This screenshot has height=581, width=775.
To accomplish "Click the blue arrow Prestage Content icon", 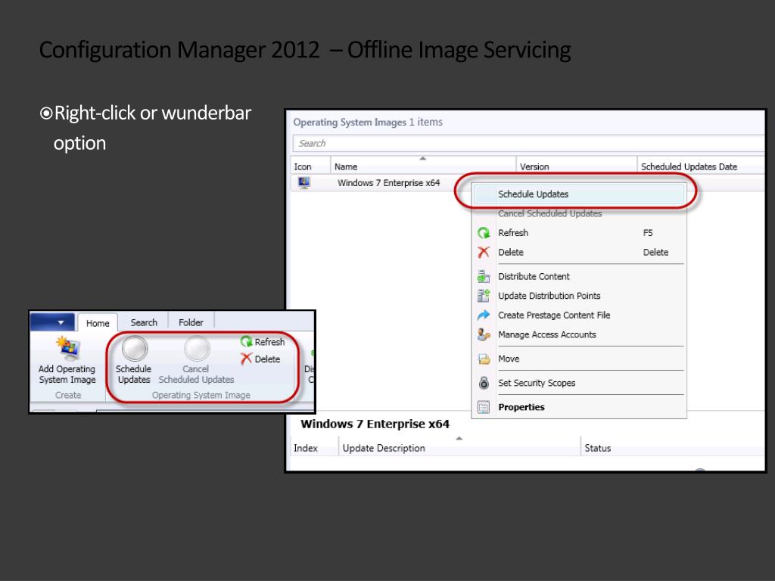I will pyautogui.click(x=484, y=315).
